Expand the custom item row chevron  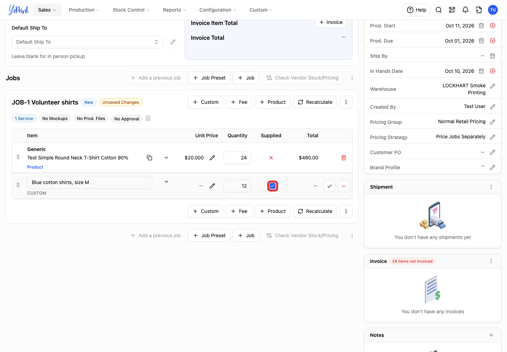166,182
